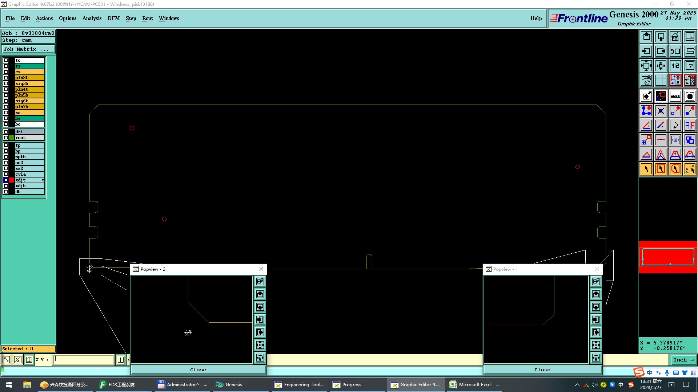This screenshot has width=698, height=392.
Task: Open the Edit menu
Action: [x=25, y=18]
